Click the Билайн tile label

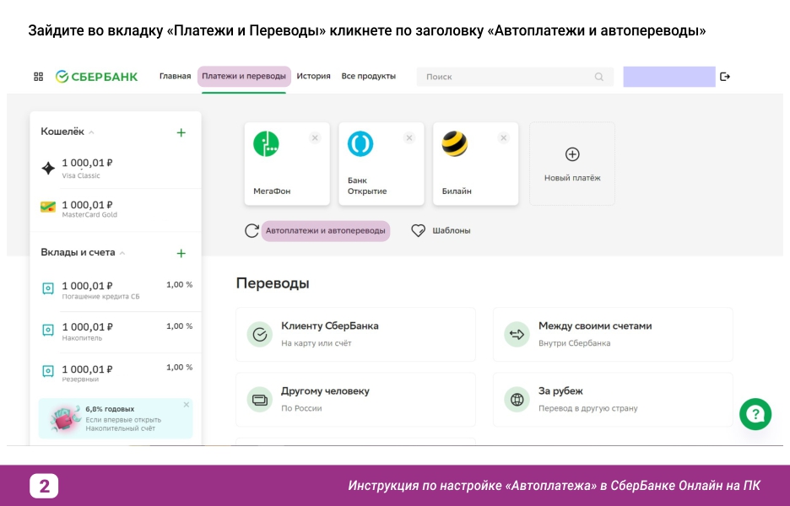(457, 191)
